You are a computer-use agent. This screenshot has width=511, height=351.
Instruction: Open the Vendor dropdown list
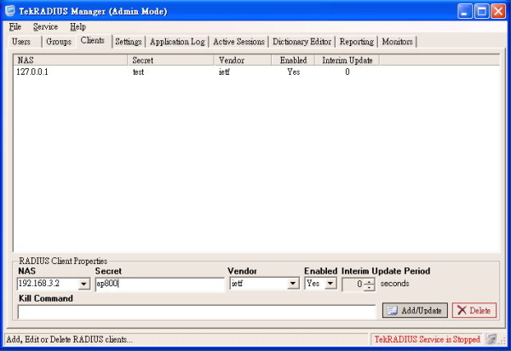pyautogui.click(x=293, y=284)
